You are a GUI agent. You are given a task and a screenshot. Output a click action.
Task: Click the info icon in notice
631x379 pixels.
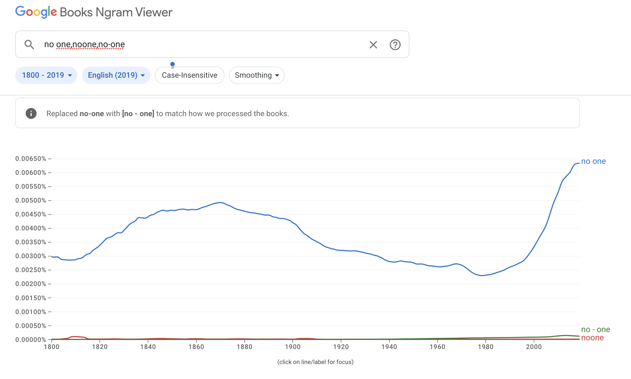pos(31,113)
